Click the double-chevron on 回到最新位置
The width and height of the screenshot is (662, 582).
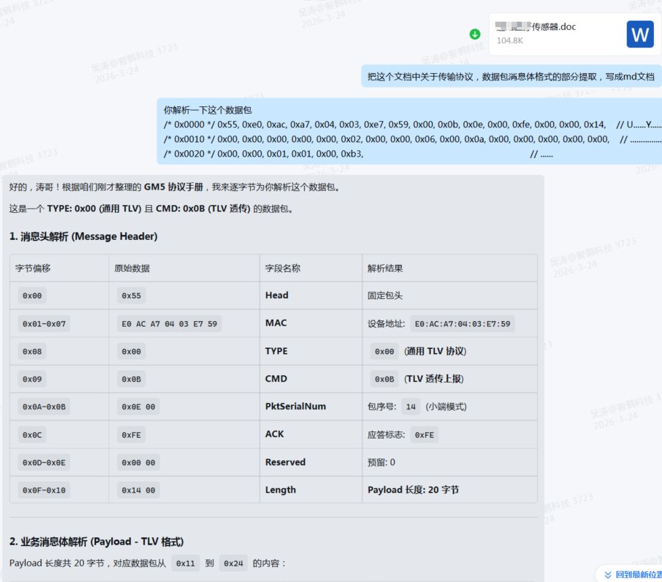click(609, 574)
